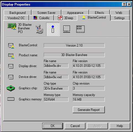The height and width of the screenshot is (132, 133).
Task: Click the 3D Blaster Banshee card icon
Action: click(12, 26)
